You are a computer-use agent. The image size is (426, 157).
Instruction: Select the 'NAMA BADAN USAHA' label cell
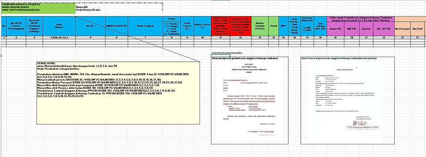[38, 7]
